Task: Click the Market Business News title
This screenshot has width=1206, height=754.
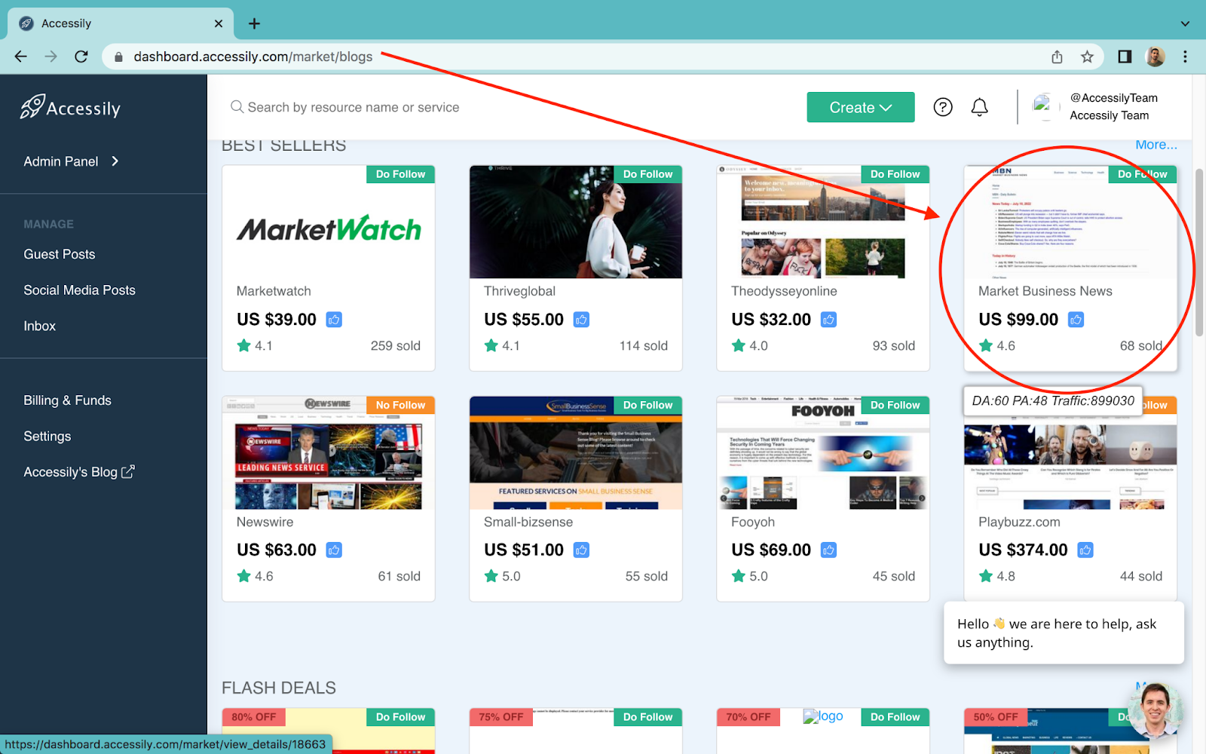Action: pyautogui.click(x=1045, y=291)
